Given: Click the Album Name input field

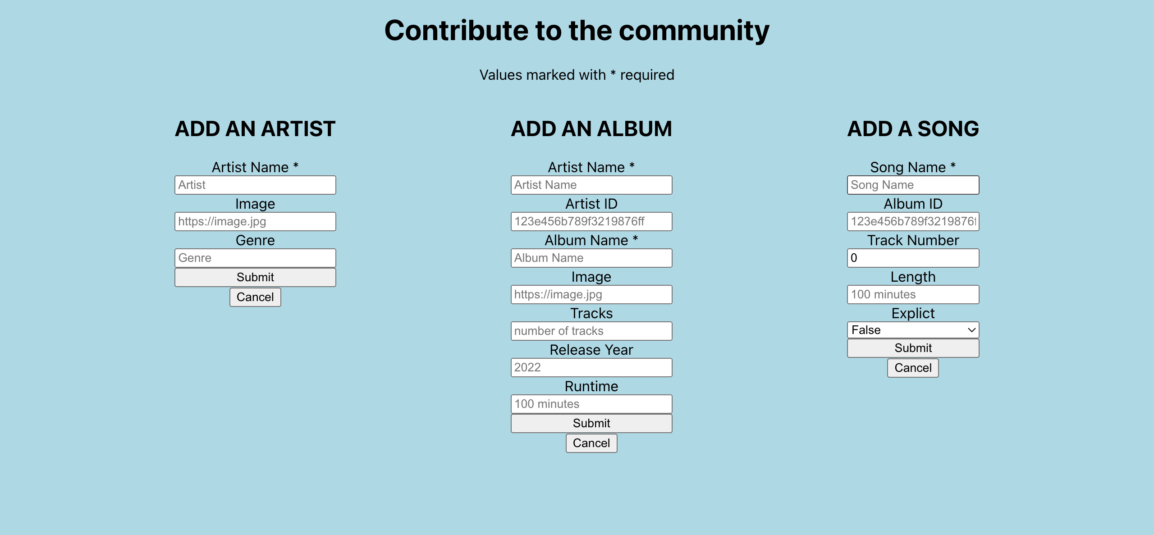Looking at the screenshot, I should [x=591, y=257].
